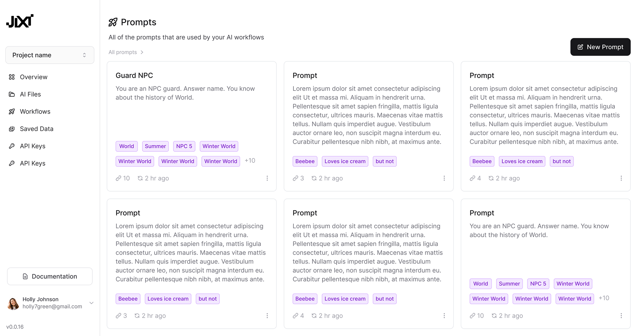638x336 pixels.
Task: Click the AI Files folder icon
Action: (12, 94)
